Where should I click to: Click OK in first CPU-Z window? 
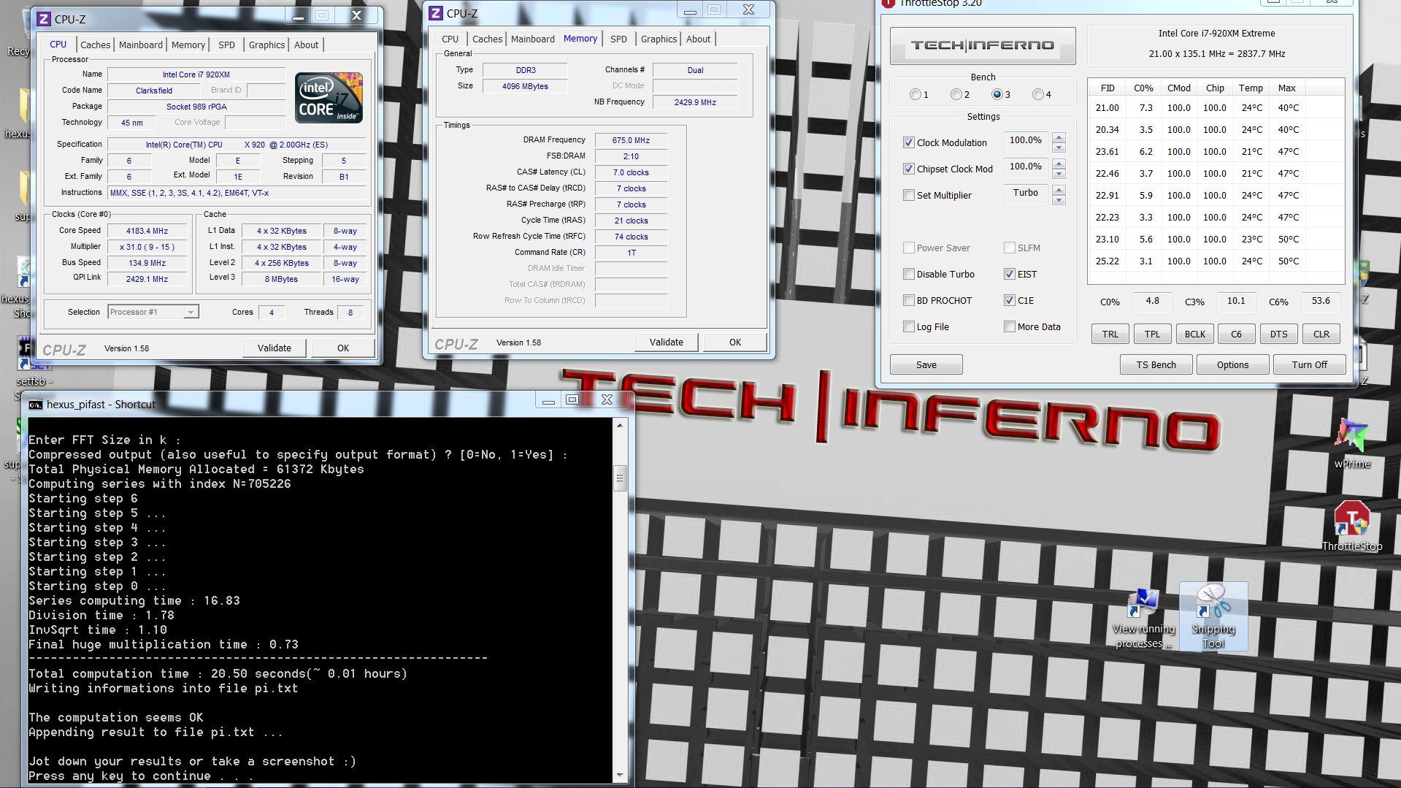click(343, 348)
